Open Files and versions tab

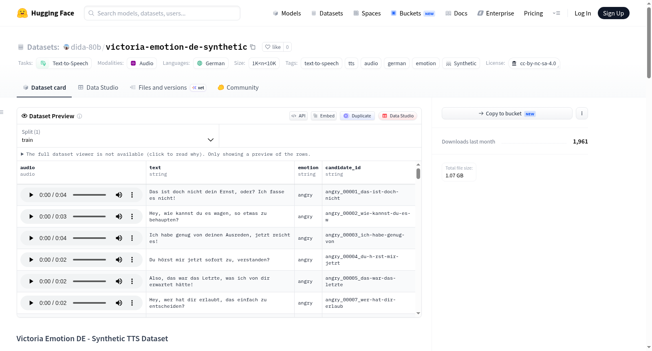(168, 88)
